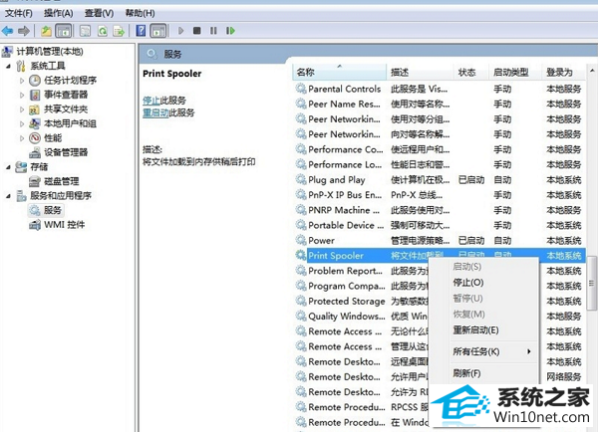Select the PnP-X IP Bus En... service row
The height and width of the screenshot is (432, 598).
point(439,195)
